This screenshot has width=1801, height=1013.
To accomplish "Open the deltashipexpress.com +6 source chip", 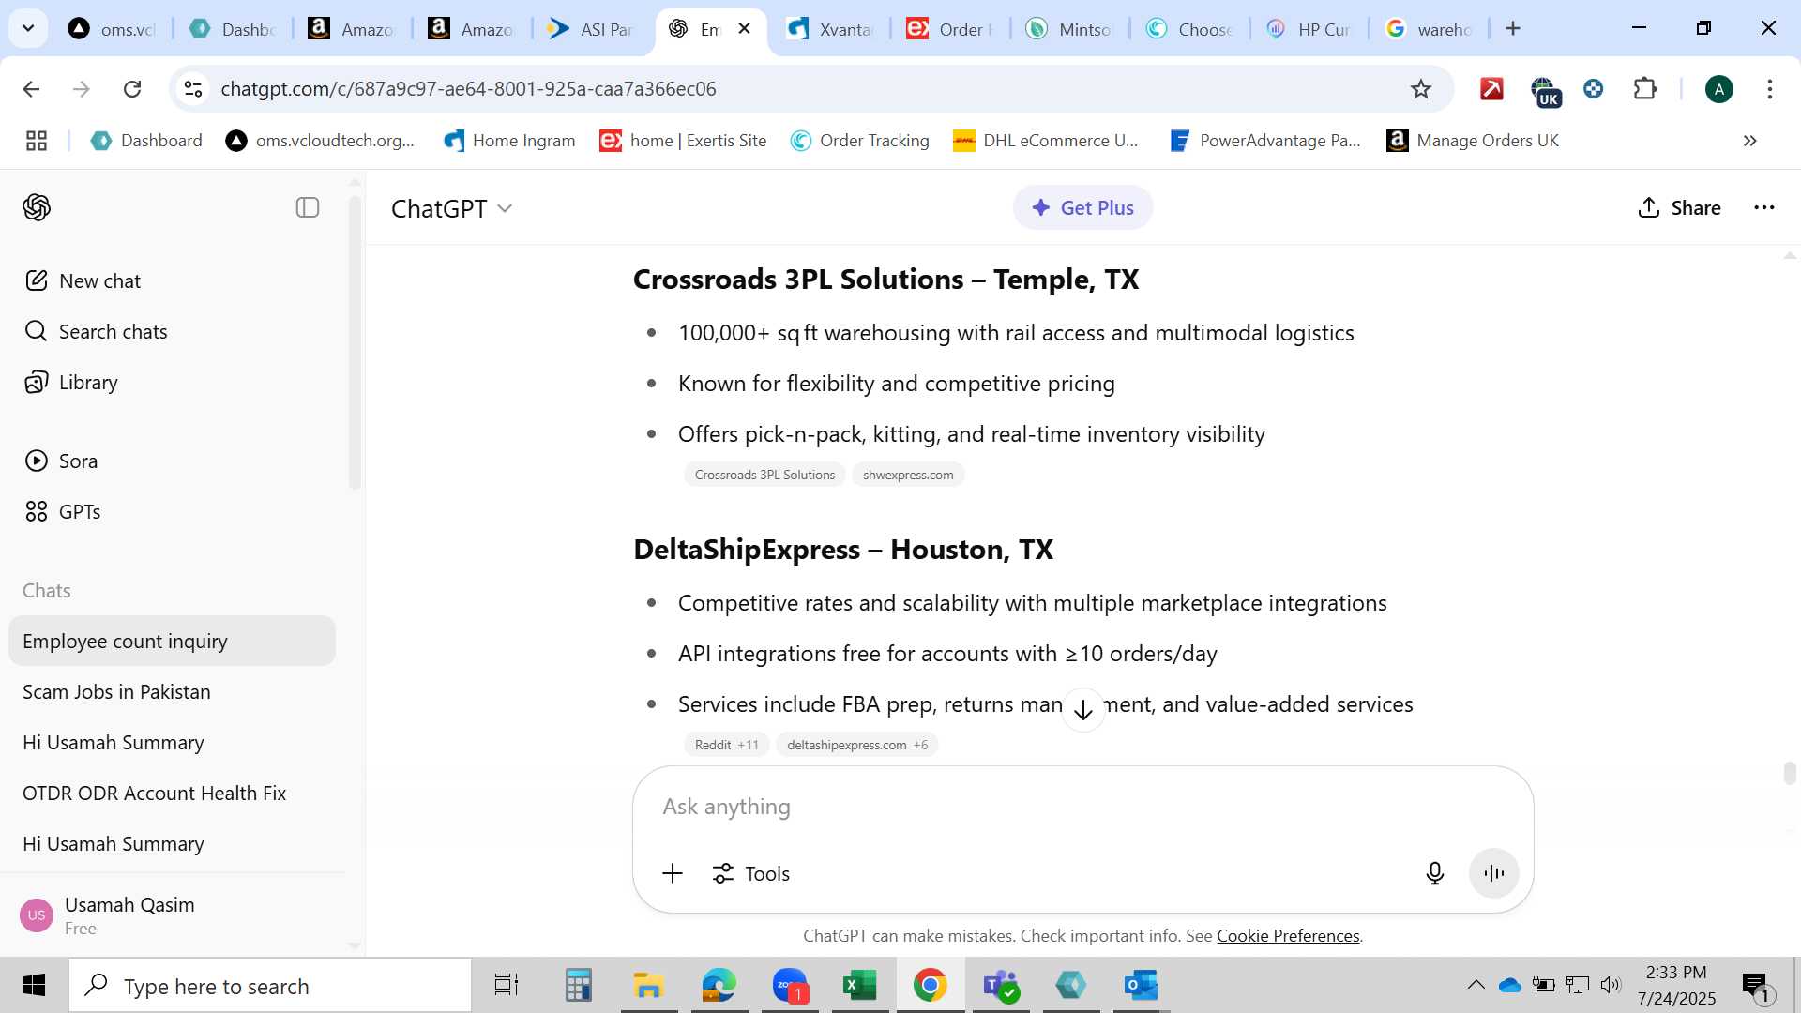I will tap(857, 745).
